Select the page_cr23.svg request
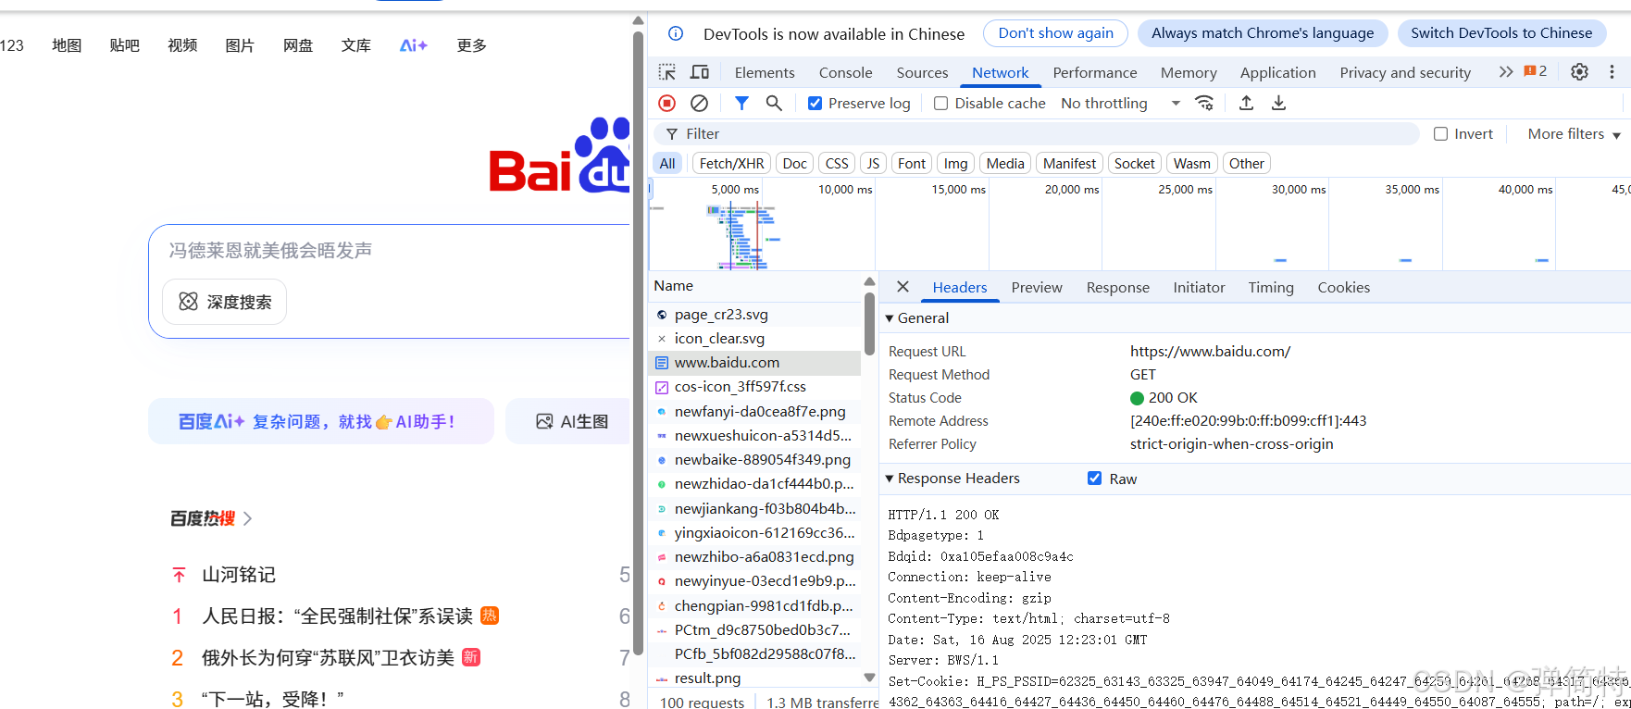This screenshot has width=1631, height=709. click(754, 315)
